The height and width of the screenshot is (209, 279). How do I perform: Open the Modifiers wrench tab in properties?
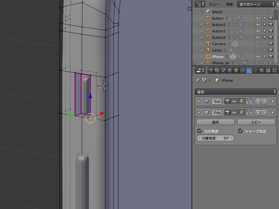click(x=249, y=70)
